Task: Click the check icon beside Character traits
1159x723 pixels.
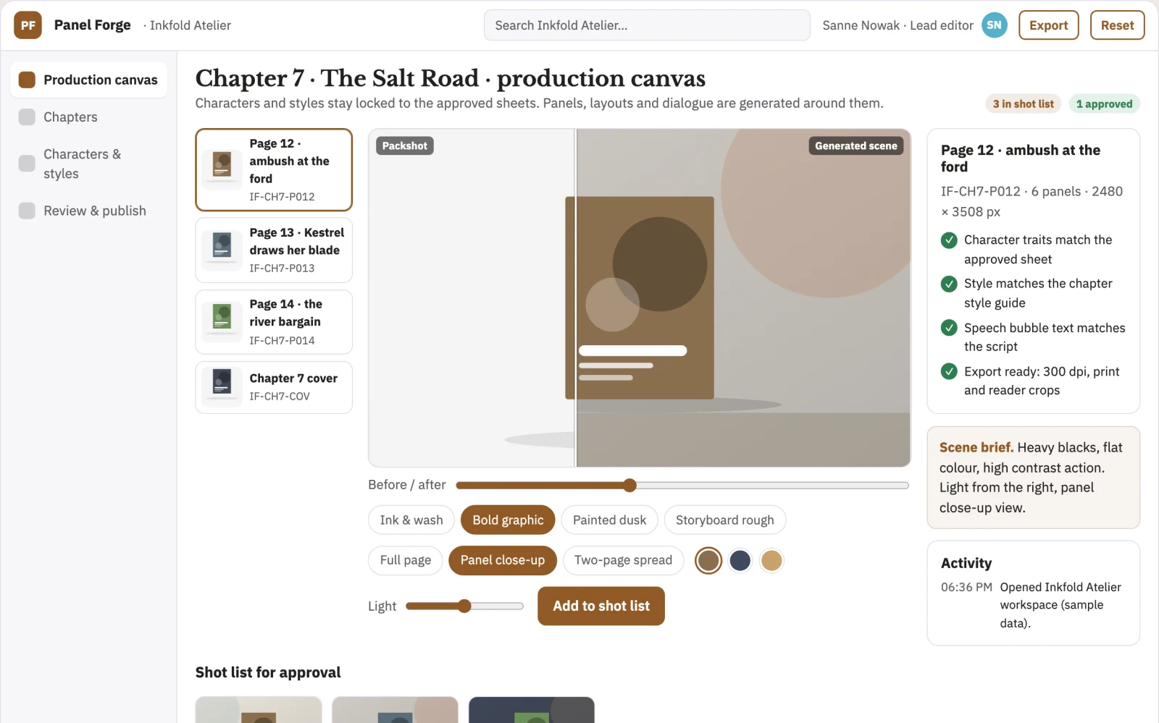Action: click(949, 240)
